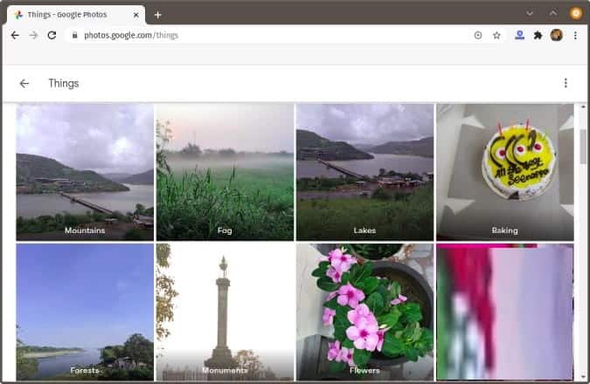Click the install app icon in address bar
Image resolution: width=590 pixels, height=384 pixels.
pyautogui.click(x=478, y=35)
